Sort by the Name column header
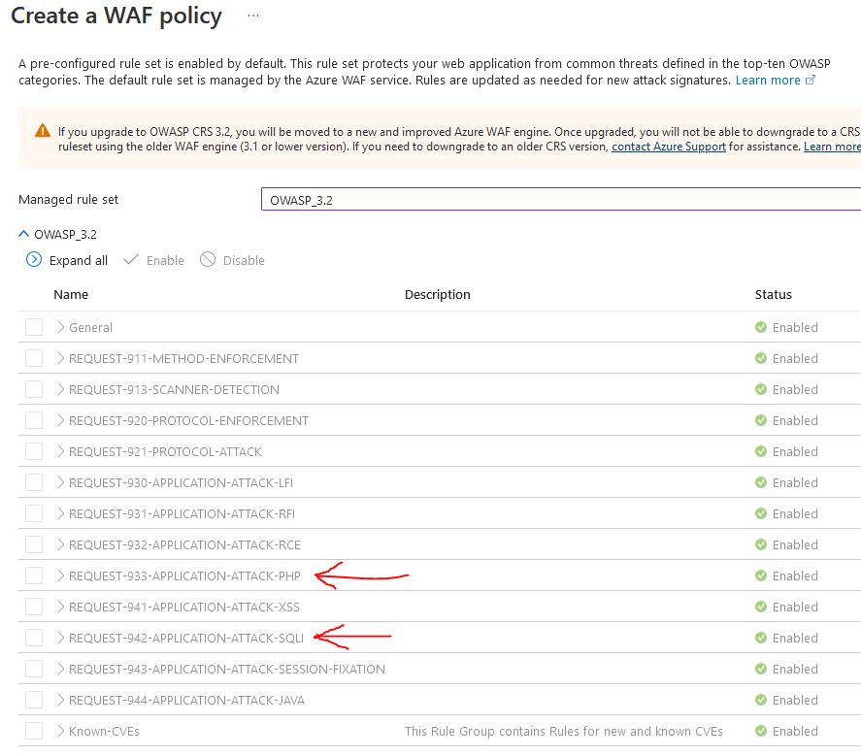Image resolution: width=861 pixels, height=756 pixels. coord(71,294)
